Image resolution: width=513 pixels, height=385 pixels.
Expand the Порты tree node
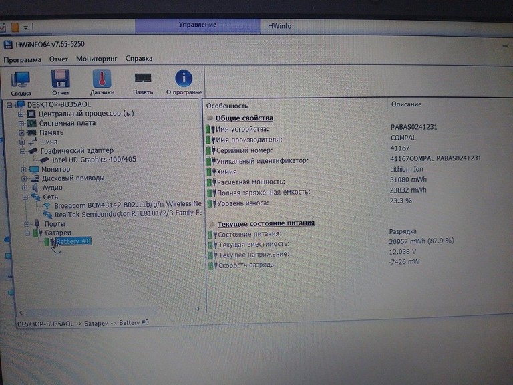pyautogui.click(x=27, y=224)
